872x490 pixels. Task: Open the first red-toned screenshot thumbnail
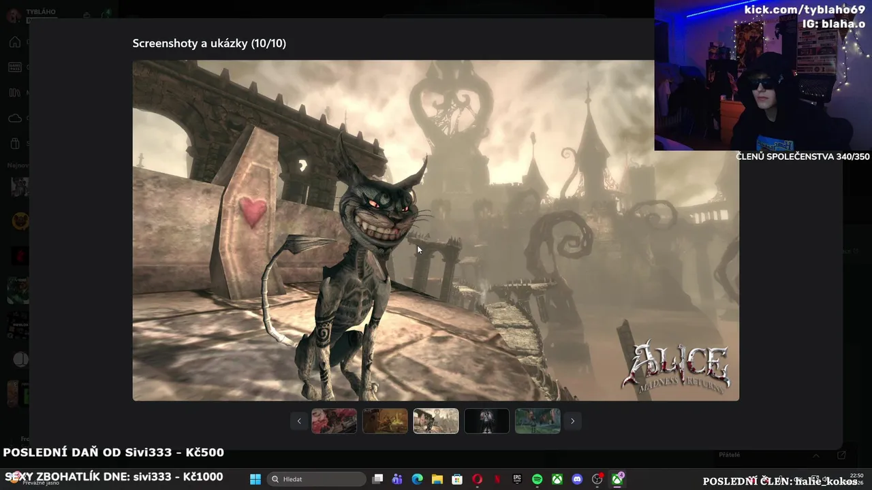coord(334,421)
